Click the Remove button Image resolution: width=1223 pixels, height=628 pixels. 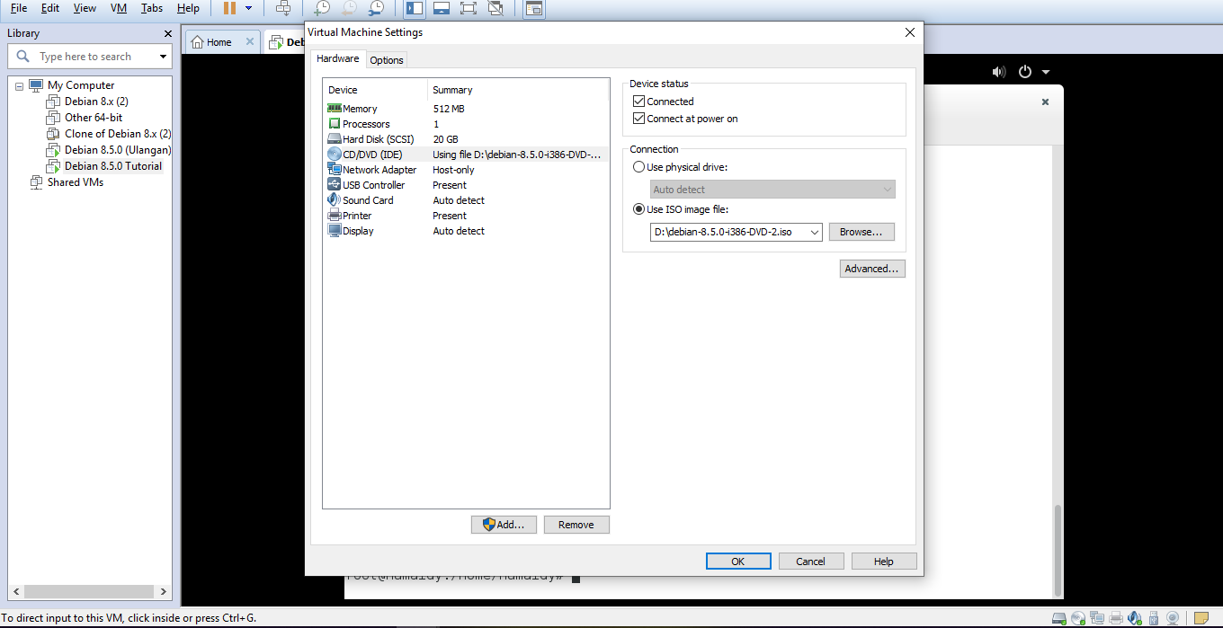coord(576,525)
